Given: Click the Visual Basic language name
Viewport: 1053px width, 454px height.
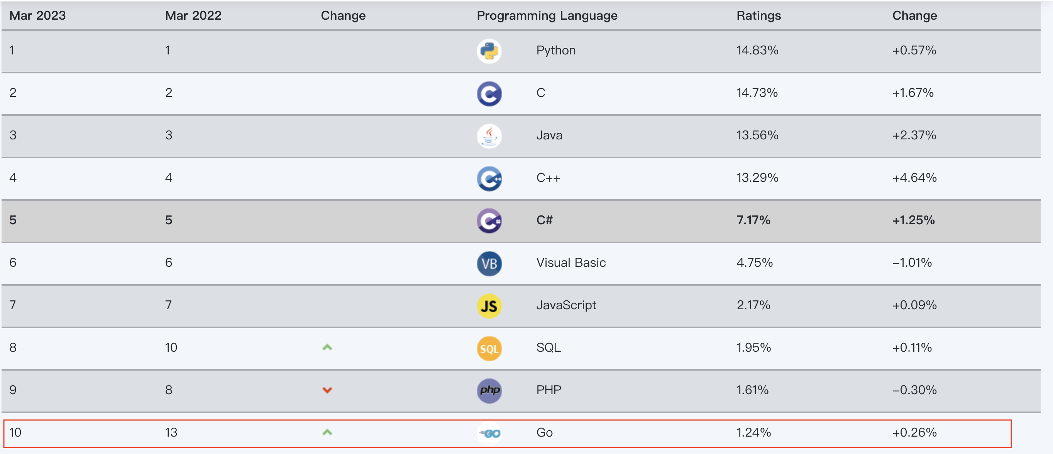Looking at the screenshot, I should tap(571, 263).
